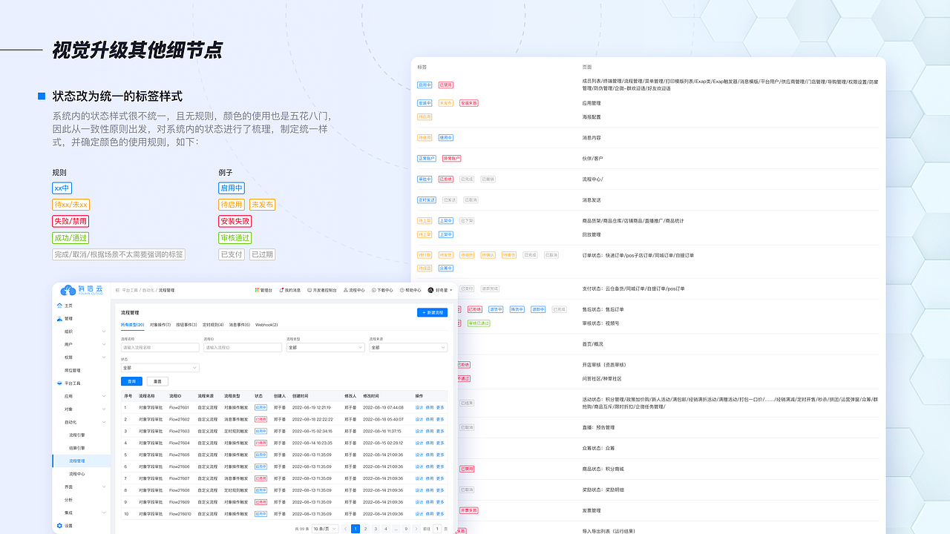This screenshot has width=950, height=534.
Task: Open the 流程类型 dropdown
Action: click(x=325, y=347)
